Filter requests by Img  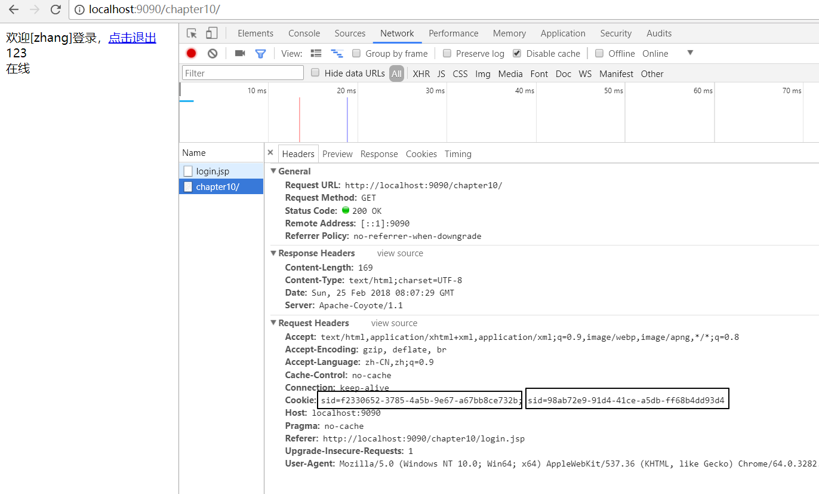click(x=483, y=73)
